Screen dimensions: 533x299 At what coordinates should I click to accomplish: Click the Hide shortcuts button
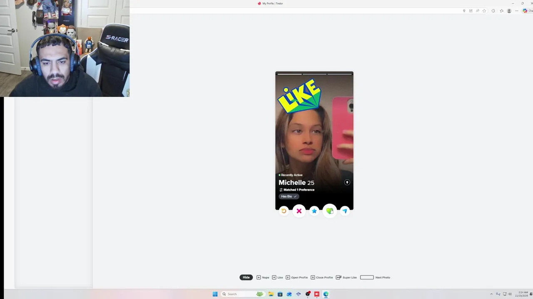246,277
